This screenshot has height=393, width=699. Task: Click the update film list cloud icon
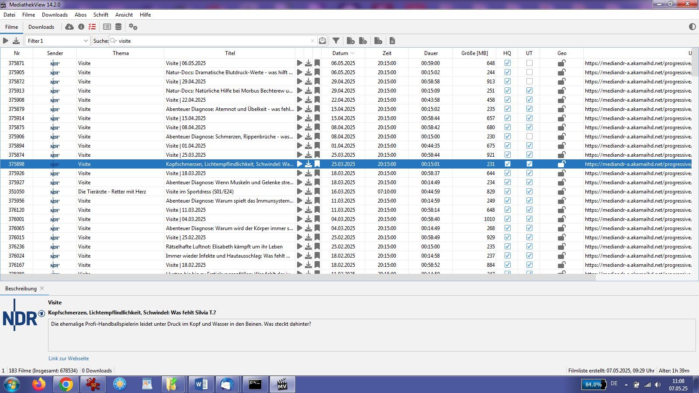click(x=69, y=27)
